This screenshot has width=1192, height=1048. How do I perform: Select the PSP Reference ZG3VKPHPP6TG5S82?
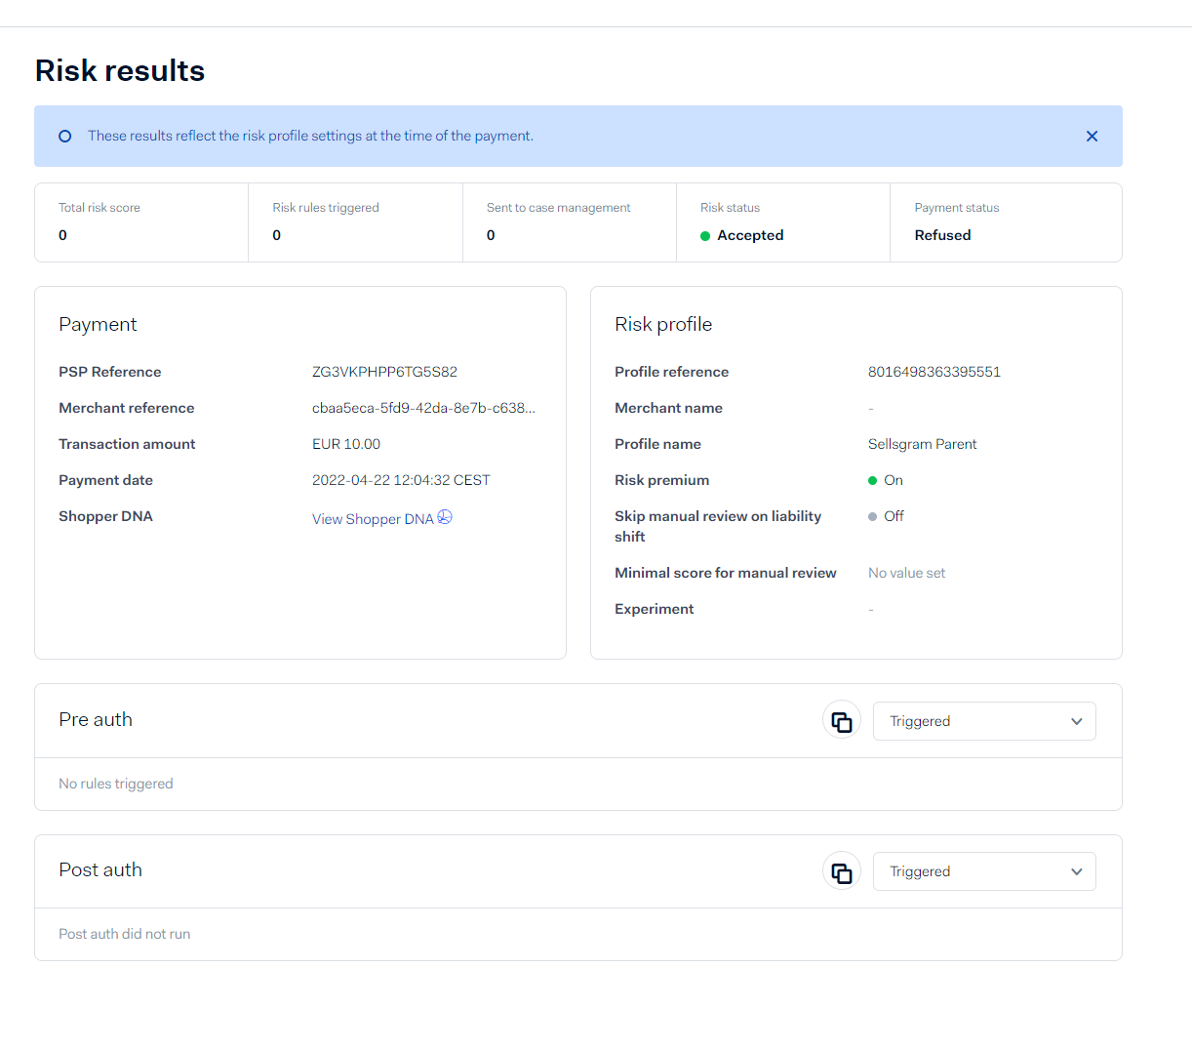point(384,372)
